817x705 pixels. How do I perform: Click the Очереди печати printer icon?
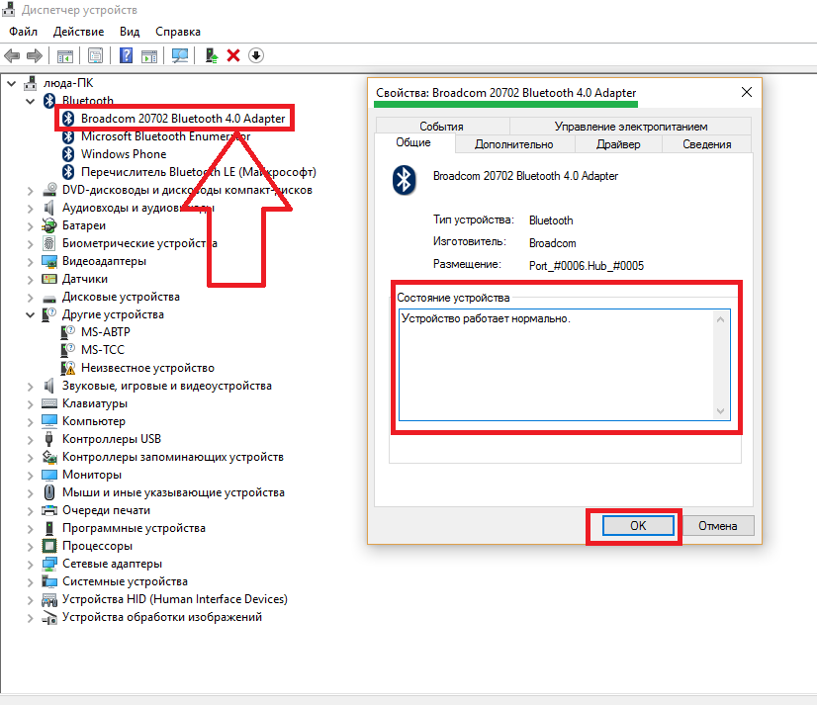click(x=49, y=510)
